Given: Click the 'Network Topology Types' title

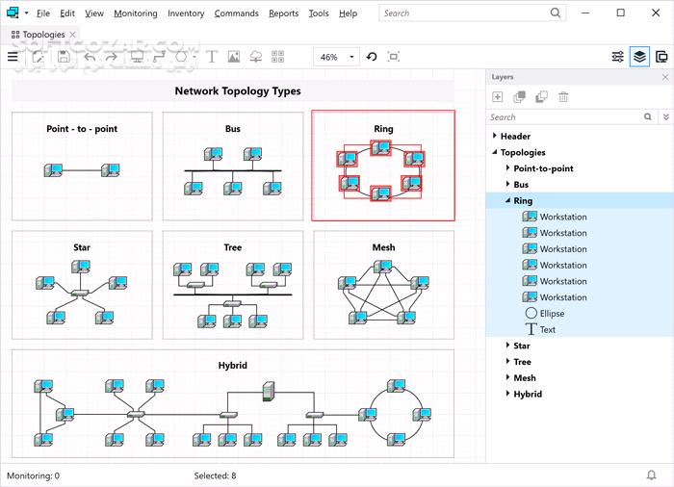Looking at the screenshot, I should (238, 91).
